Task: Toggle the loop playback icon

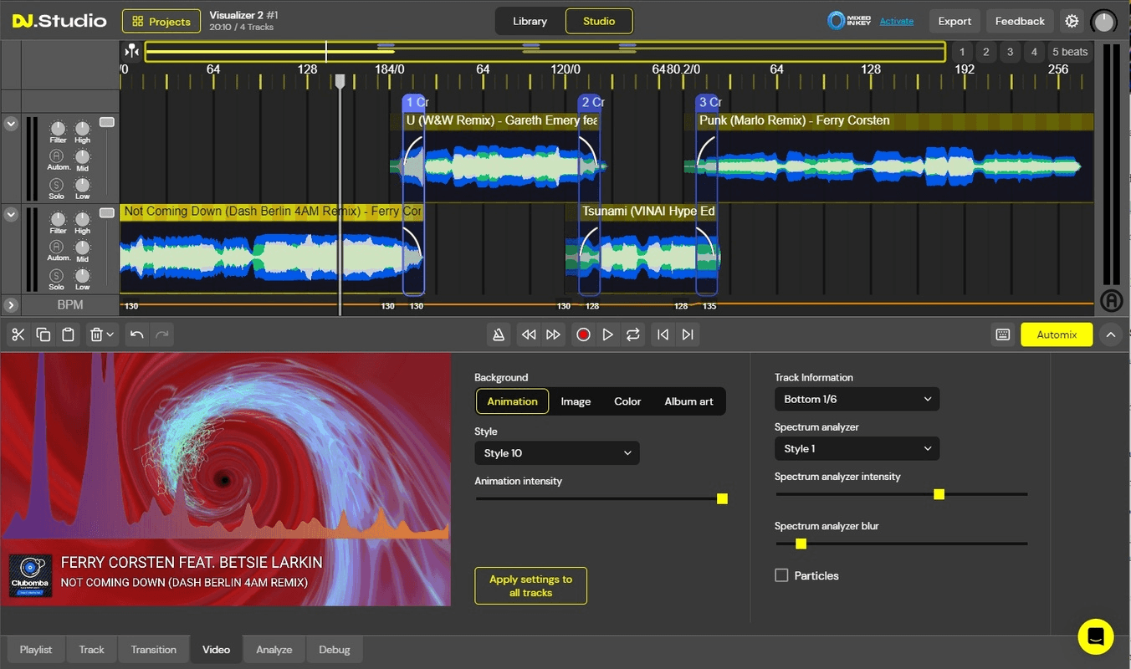Action: pyautogui.click(x=633, y=334)
